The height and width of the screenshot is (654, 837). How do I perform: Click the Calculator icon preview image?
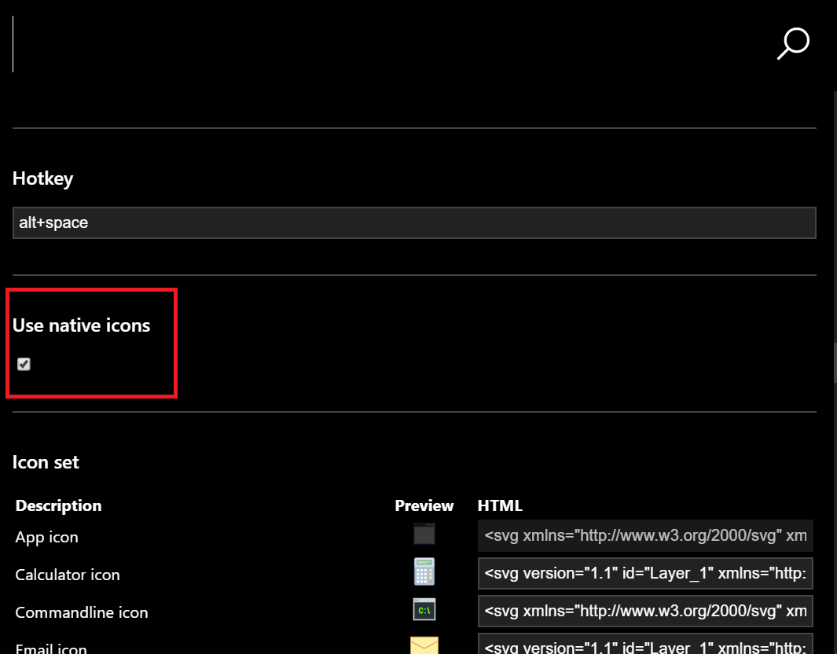424,571
